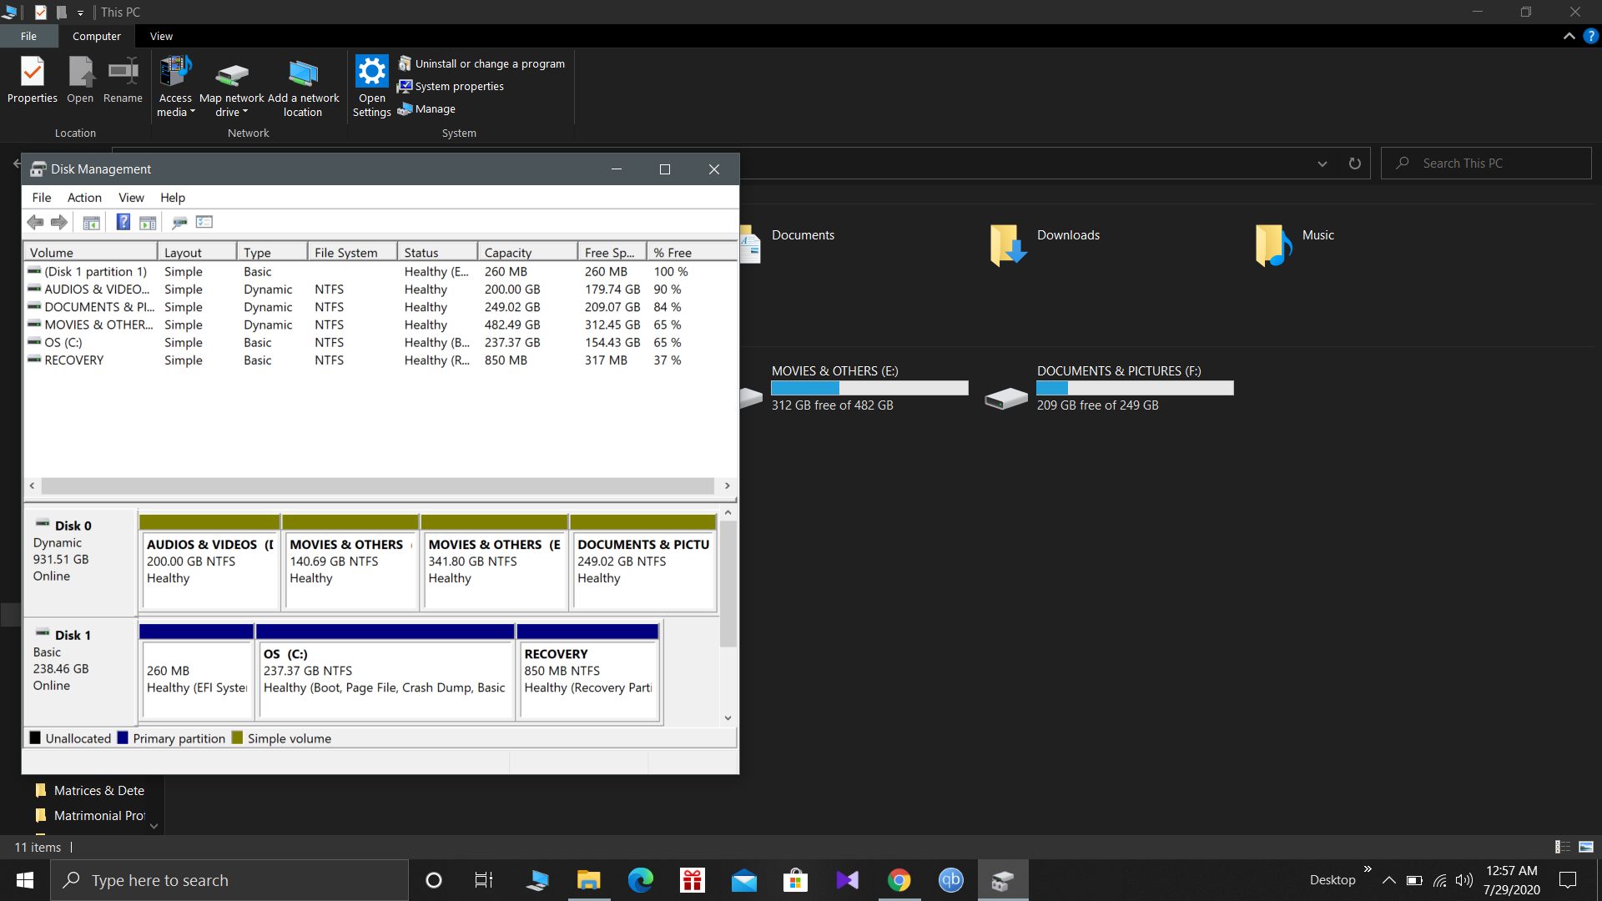The width and height of the screenshot is (1602, 901).
Task: Select the Matrices & Dete folder in navigation pane
Action: pos(89,791)
